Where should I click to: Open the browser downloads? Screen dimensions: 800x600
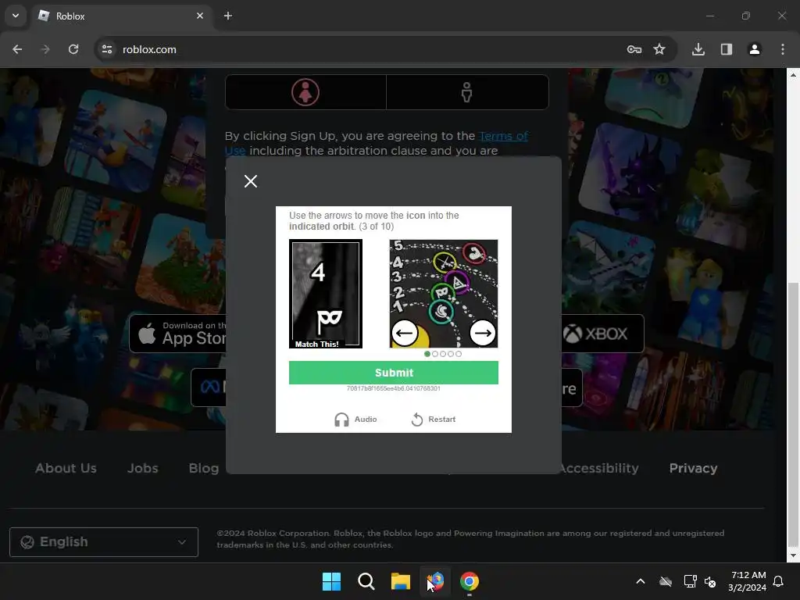(698, 49)
